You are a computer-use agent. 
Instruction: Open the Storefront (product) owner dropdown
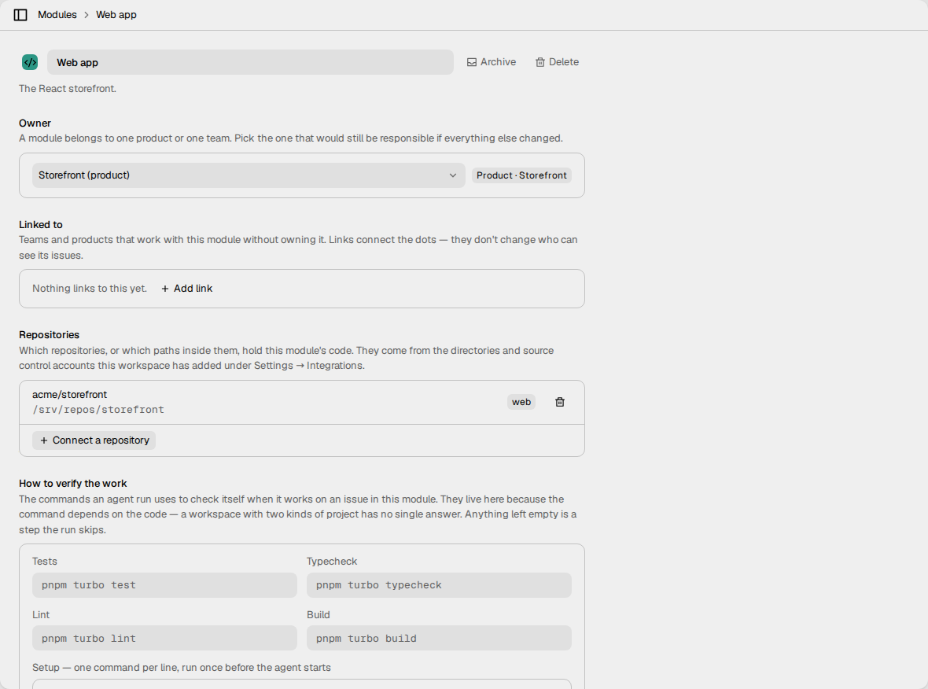249,175
